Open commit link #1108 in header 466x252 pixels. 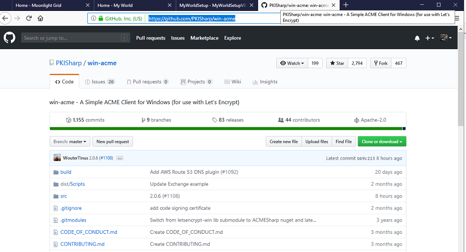coord(106,158)
